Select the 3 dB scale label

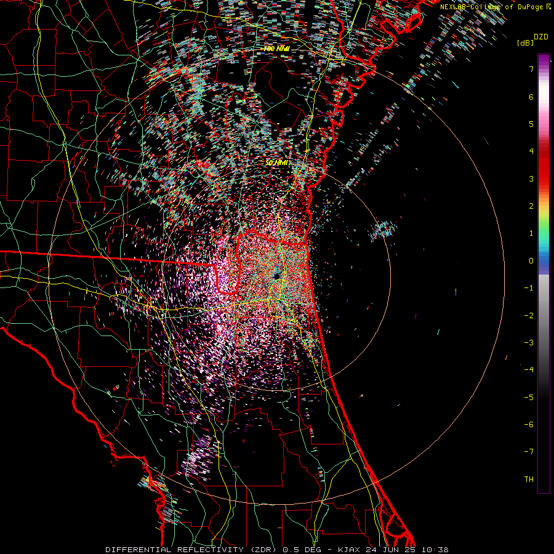tap(531, 179)
